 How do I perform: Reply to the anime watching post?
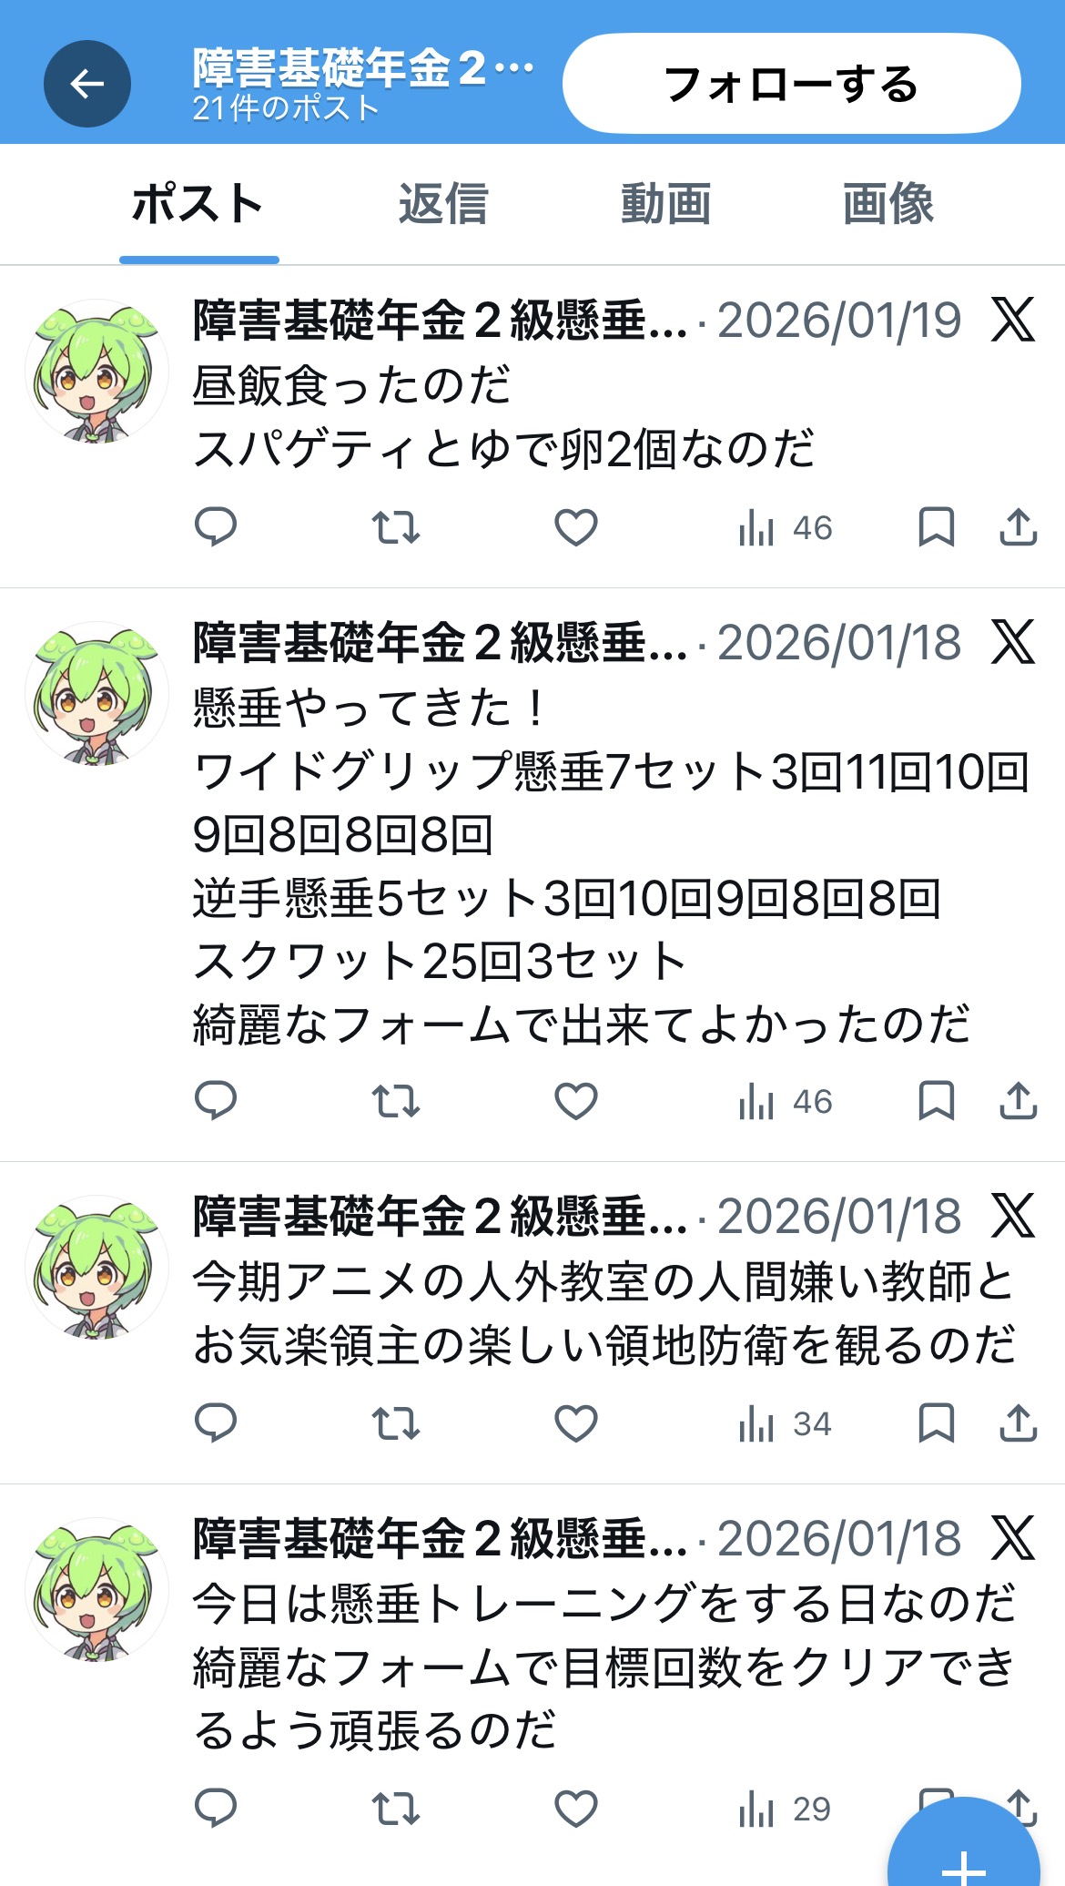pos(216,1422)
